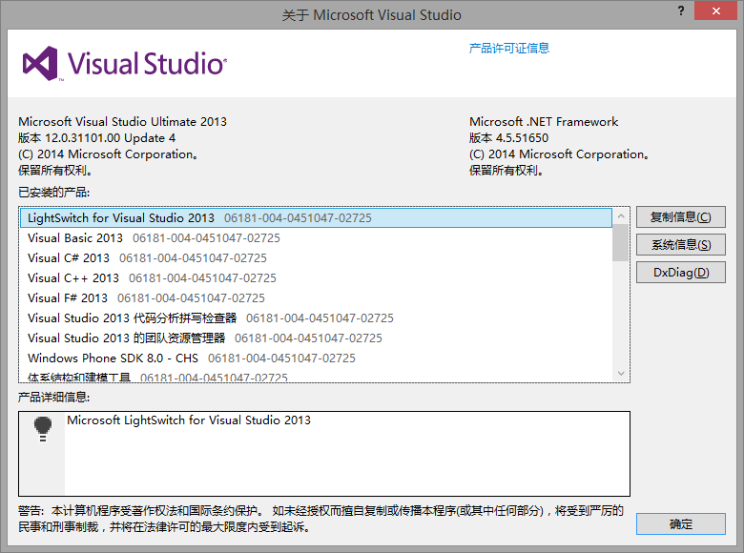Select Visual C++ 2013 in list
744x553 pixels.
point(73,278)
